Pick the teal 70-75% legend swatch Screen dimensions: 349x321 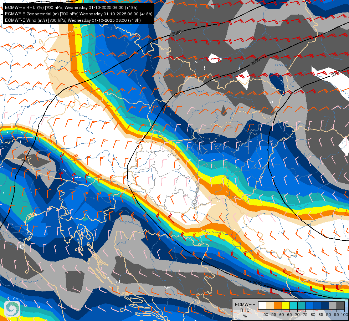301,305
